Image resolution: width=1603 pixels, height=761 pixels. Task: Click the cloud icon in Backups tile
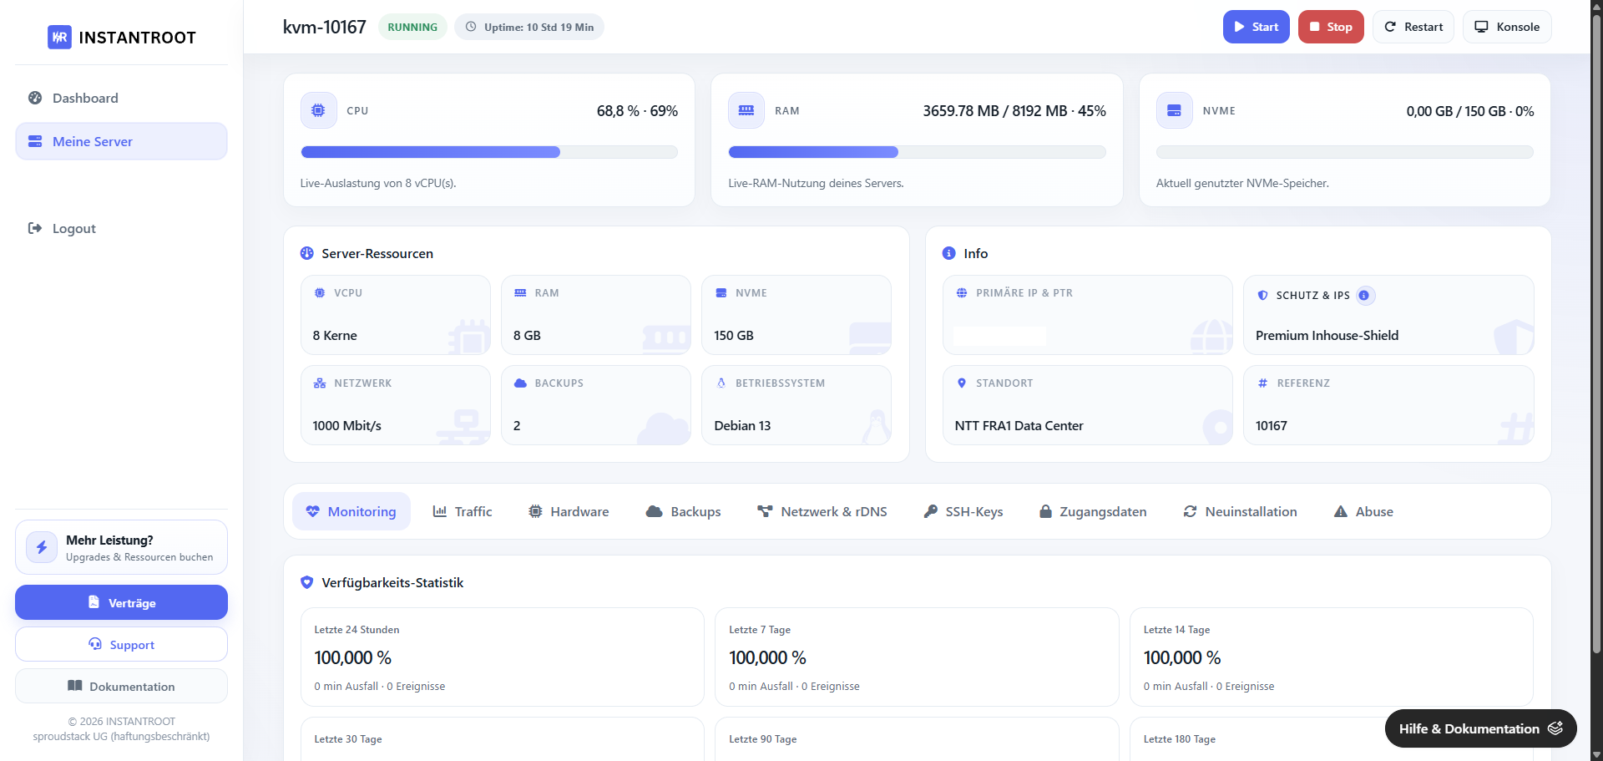coord(520,383)
